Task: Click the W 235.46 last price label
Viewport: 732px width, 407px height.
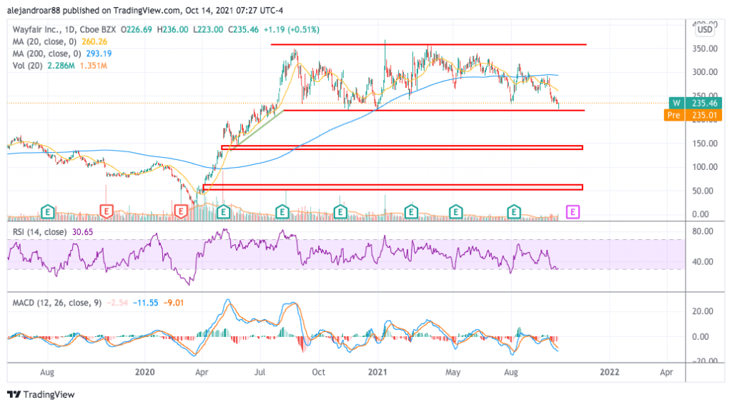Action: 696,103
